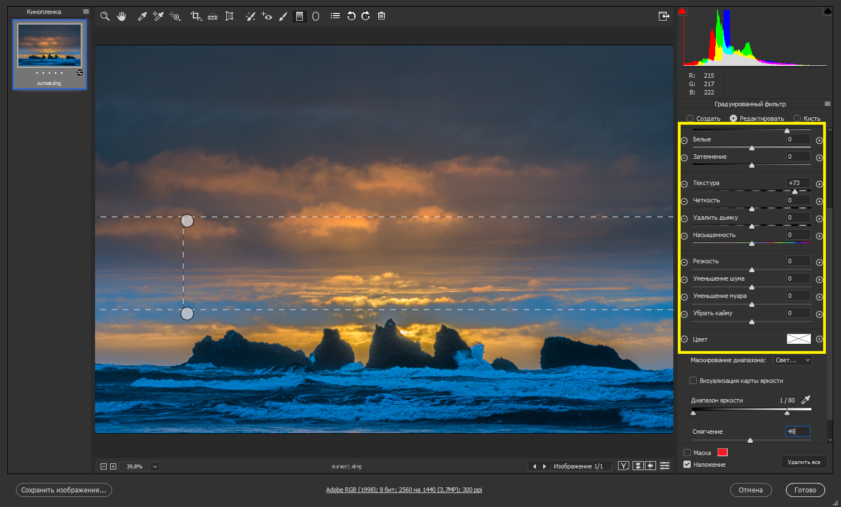Open the preferences list icon in toolbar
This screenshot has height=507, width=841.
coord(335,16)
